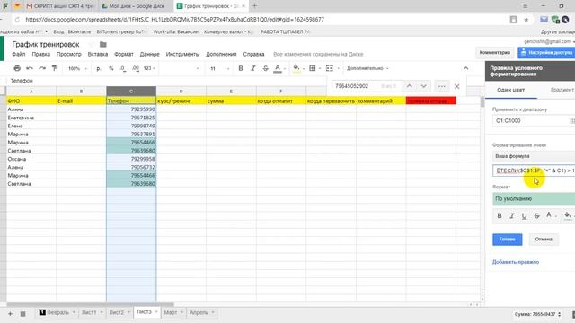The image size is (575, 323).
Task: Click the range selector grid icon
Action: (571, 120)
